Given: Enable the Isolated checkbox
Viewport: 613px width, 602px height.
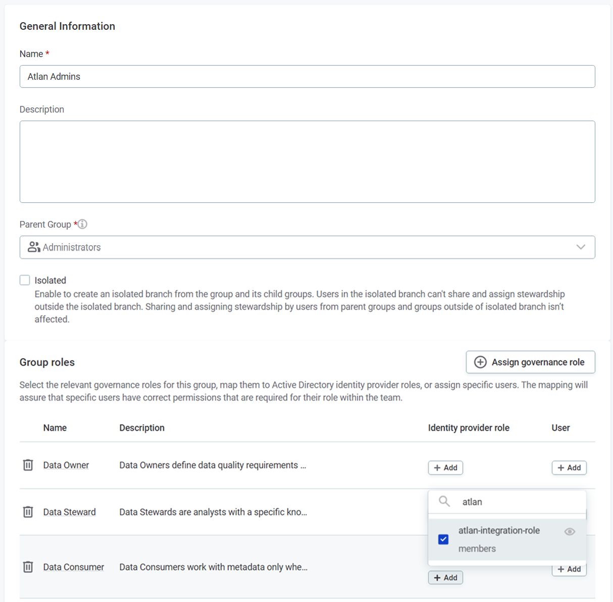Looking at the screenshot, I should (x=25, y=280).
